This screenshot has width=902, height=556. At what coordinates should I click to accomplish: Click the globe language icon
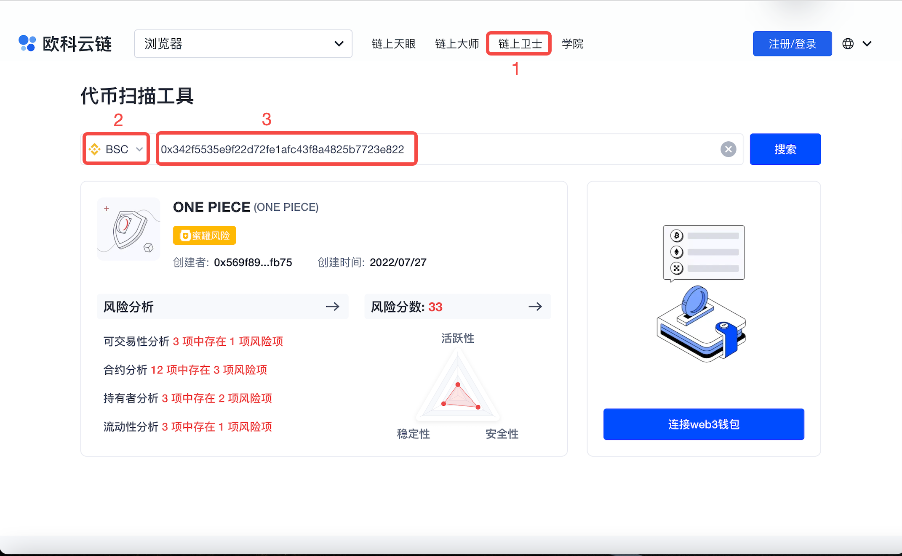[x=848, y=44]
